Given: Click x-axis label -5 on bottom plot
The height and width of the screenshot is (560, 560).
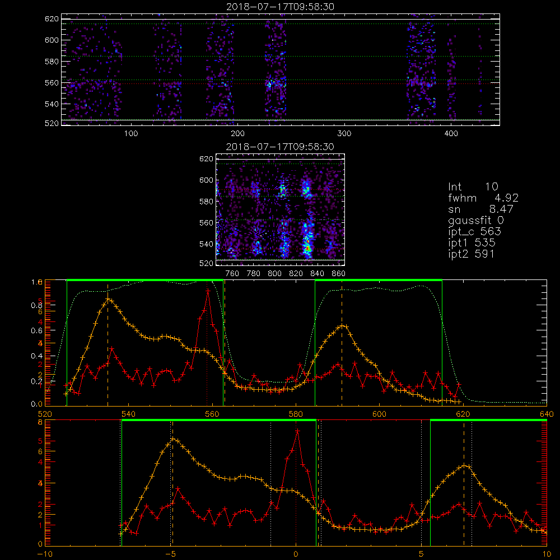Looking at the screenshot, I should 170,554.
